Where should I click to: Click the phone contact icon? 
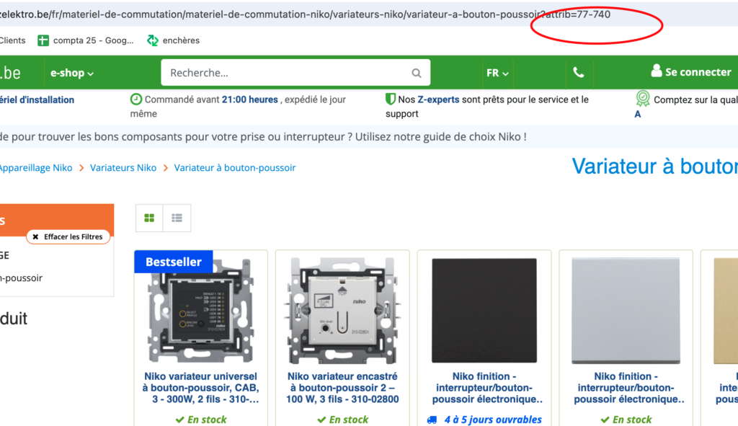[579, 73]
